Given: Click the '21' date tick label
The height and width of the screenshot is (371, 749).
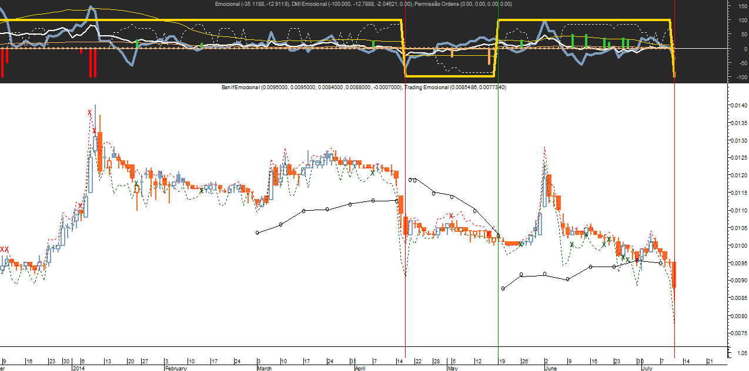Looking at the screenshot, I should [x=710, y=362].
